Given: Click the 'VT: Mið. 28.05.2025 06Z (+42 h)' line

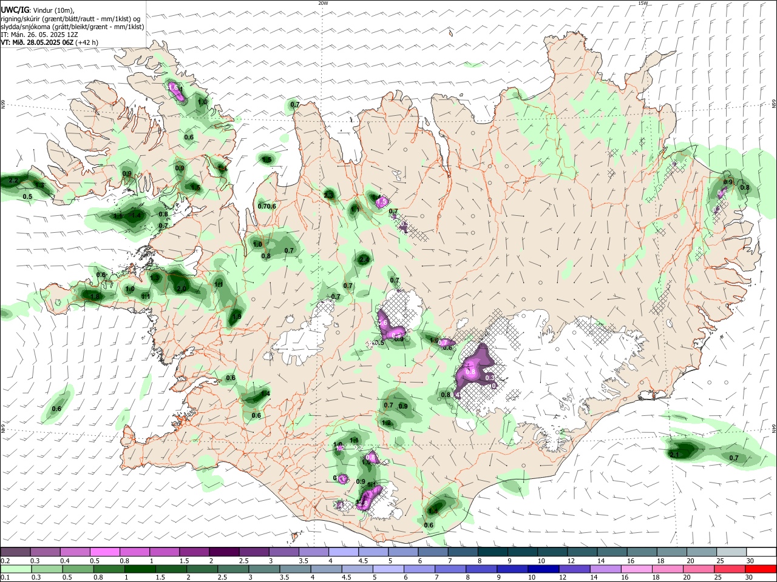Looking at the screenshot, I should (x=49, y=42).
